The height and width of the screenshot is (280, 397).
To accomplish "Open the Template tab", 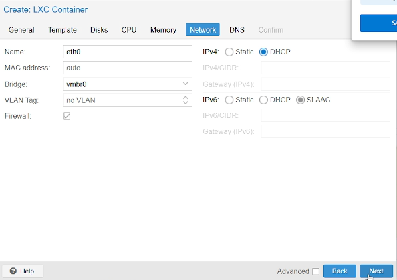I will click(x=63, y=30).
